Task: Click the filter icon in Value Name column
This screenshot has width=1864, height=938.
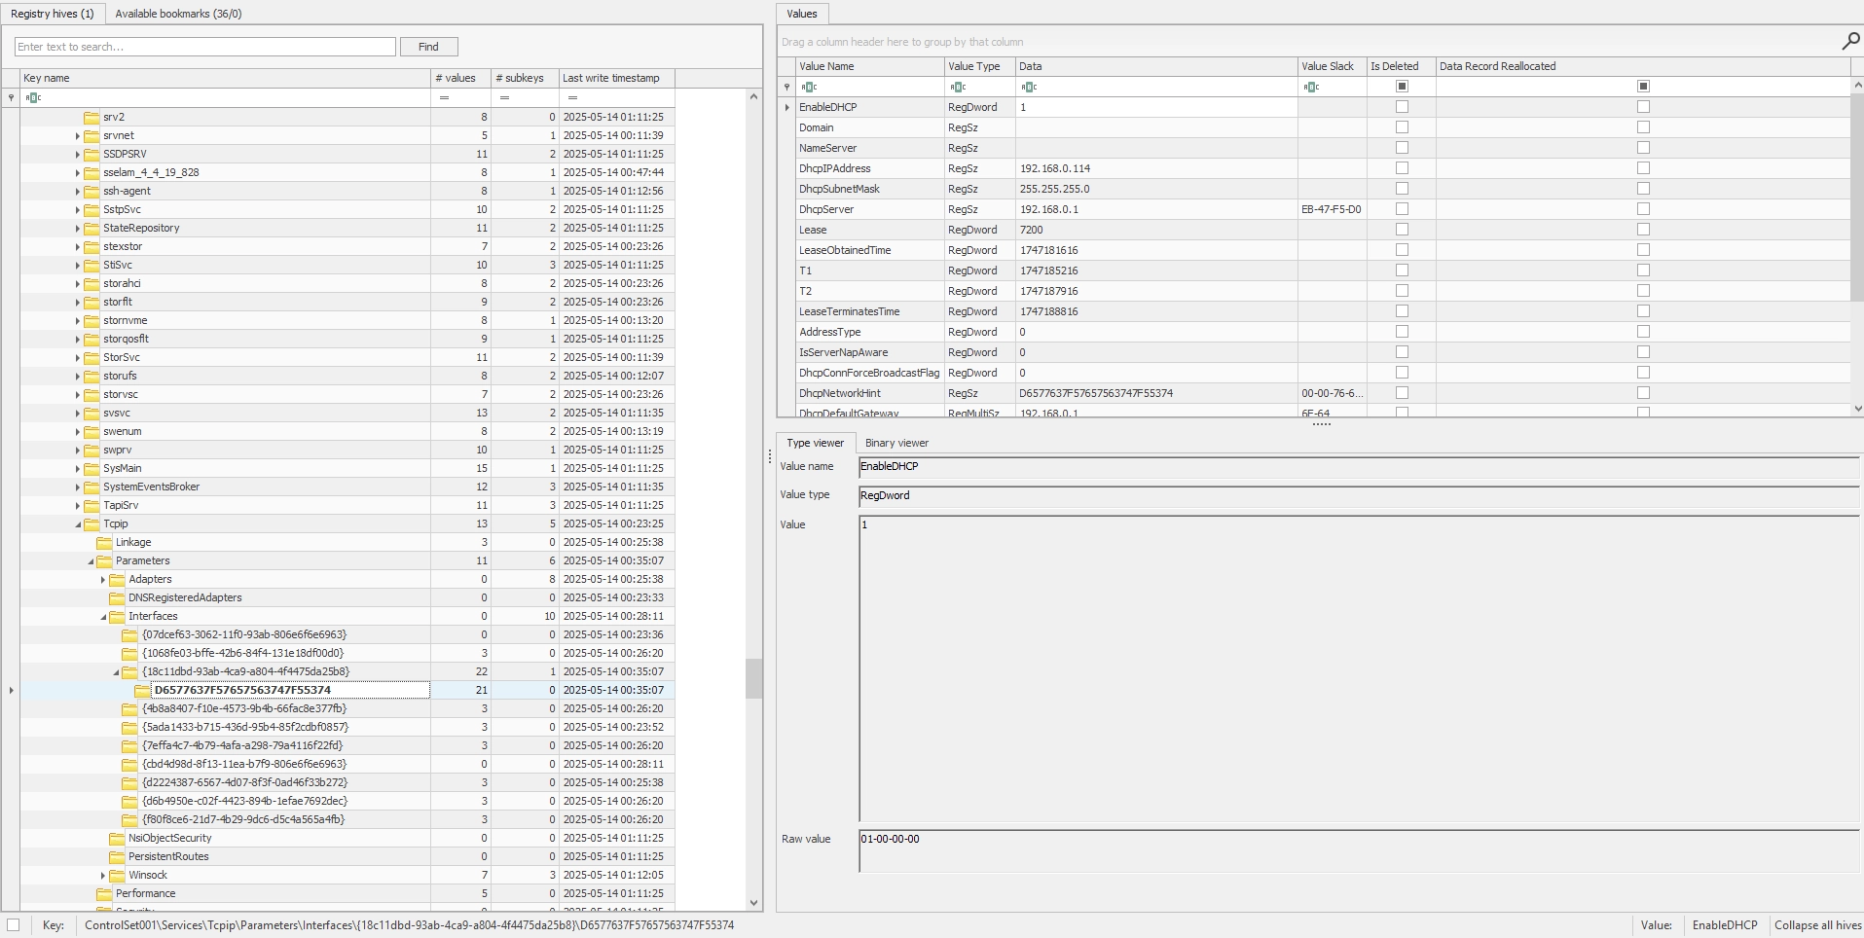Action: (809, 87)
